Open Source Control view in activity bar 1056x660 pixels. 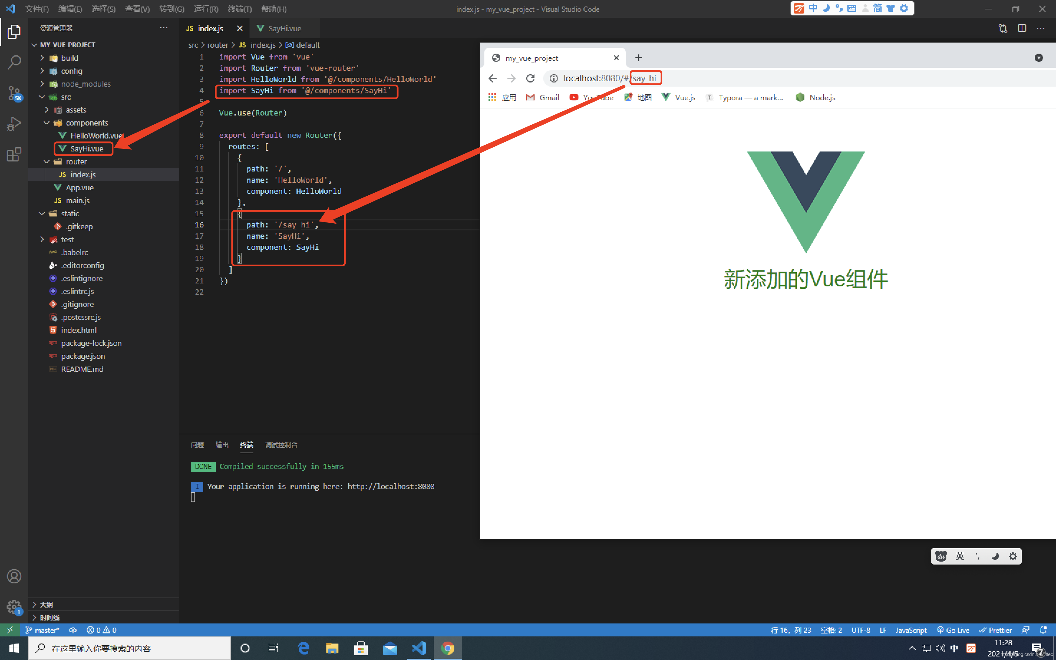[x=14, y=93]
